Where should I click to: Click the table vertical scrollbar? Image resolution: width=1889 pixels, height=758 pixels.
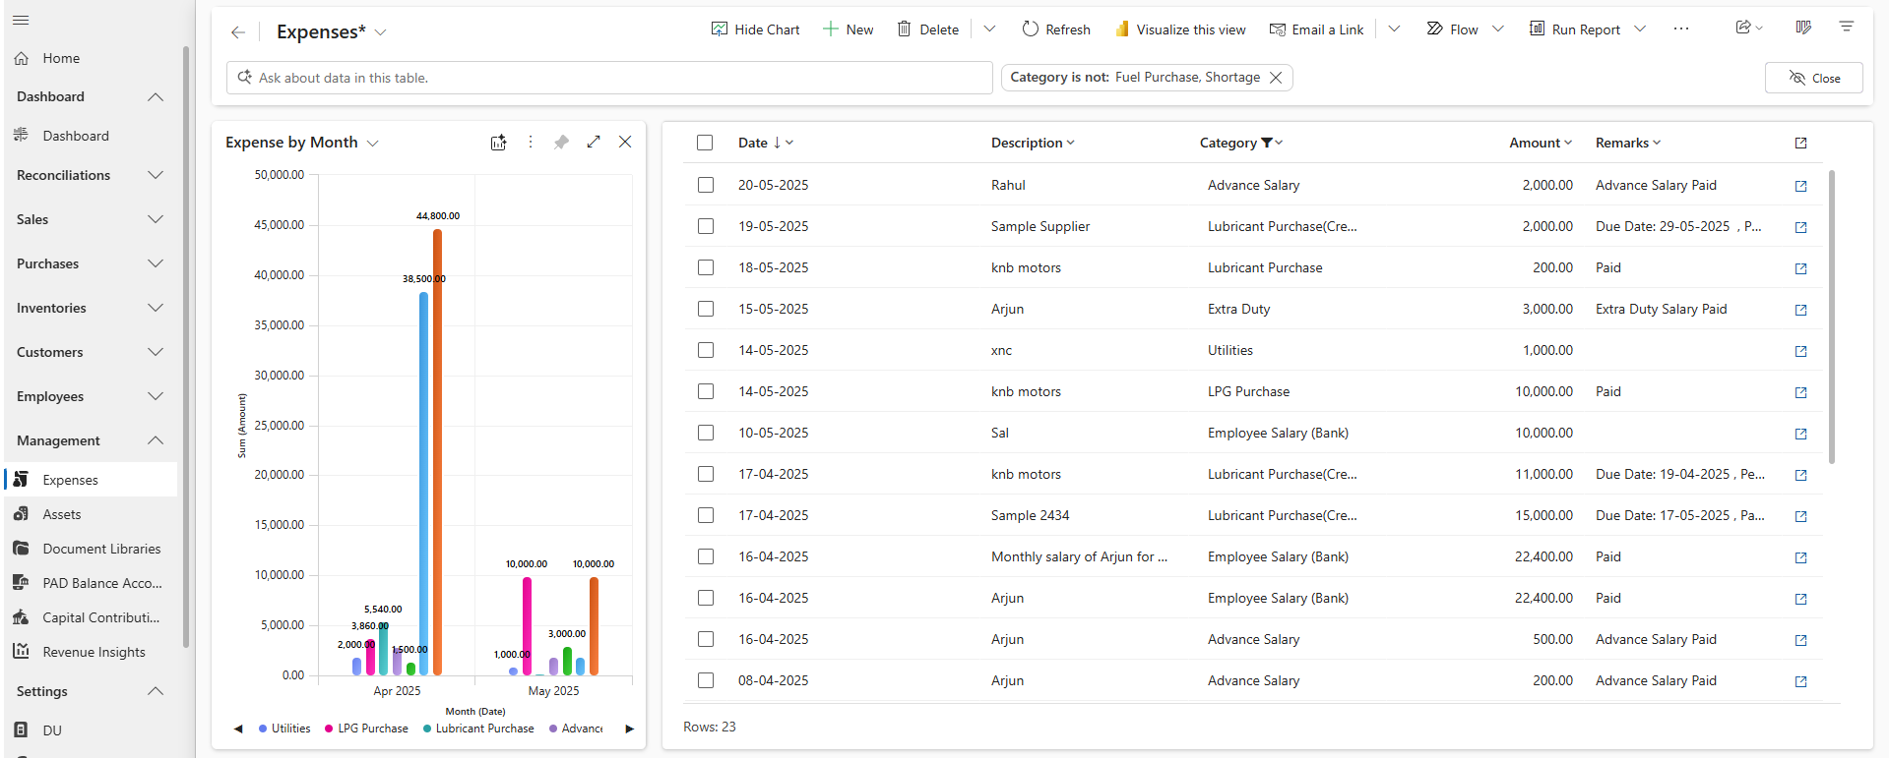[1832, 317]
